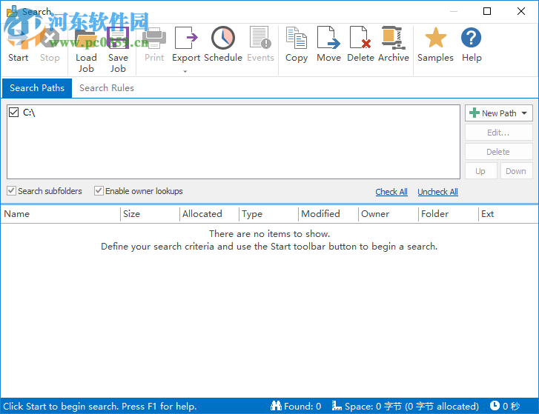Sort by the Name column header
The width and height of the screenshot is (539, 414).
(60, 214)
